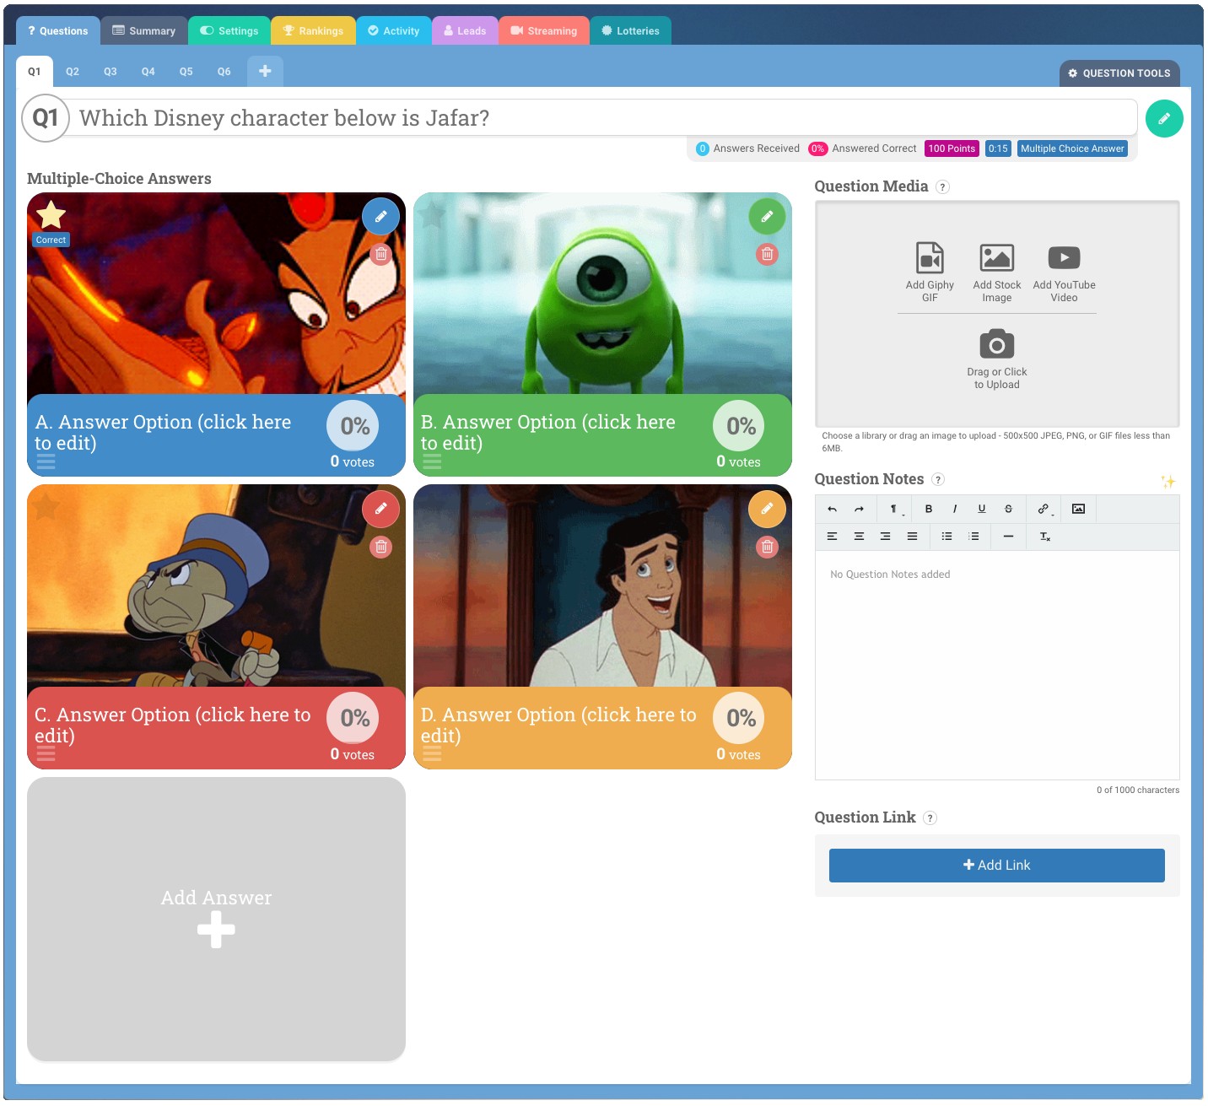Open the Settings tab
Image resolution: width=1208 pixels, height=1106 pixels.
(229, 31)
